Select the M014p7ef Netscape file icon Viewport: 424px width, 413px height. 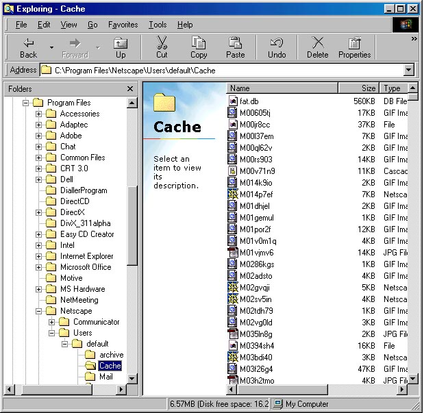(x=232, y=195)
